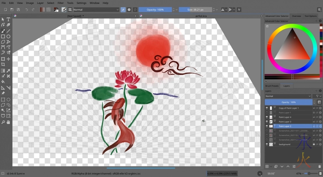Open the layer blending mode dropdown
The height and width of the screenshot is (177, 323).
point(288,96)
